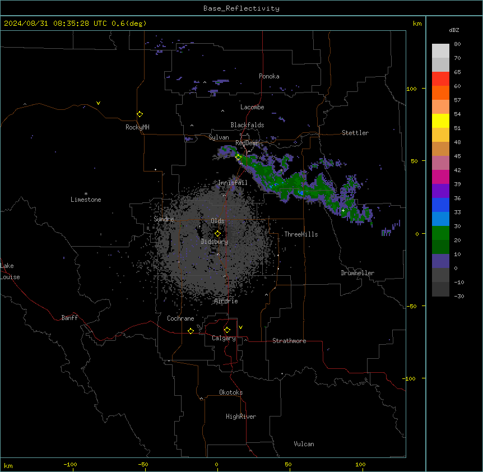Click the 100 tick on right vertical axis

click(x=411, y=89)
